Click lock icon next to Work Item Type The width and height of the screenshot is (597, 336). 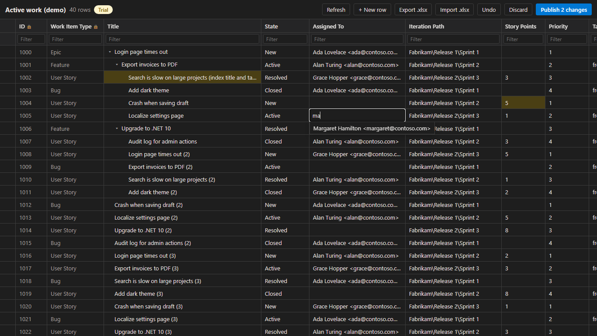click(96, 27)
